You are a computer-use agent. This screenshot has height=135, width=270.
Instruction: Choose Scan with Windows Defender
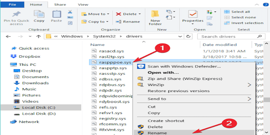click(x=184, y=66)
